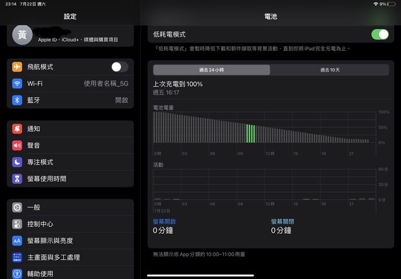Switch to Last 24 Hours (過去24小時) tab
This screenshot has width=401, height=279.
pyautogui.click(x=212, y=70)
